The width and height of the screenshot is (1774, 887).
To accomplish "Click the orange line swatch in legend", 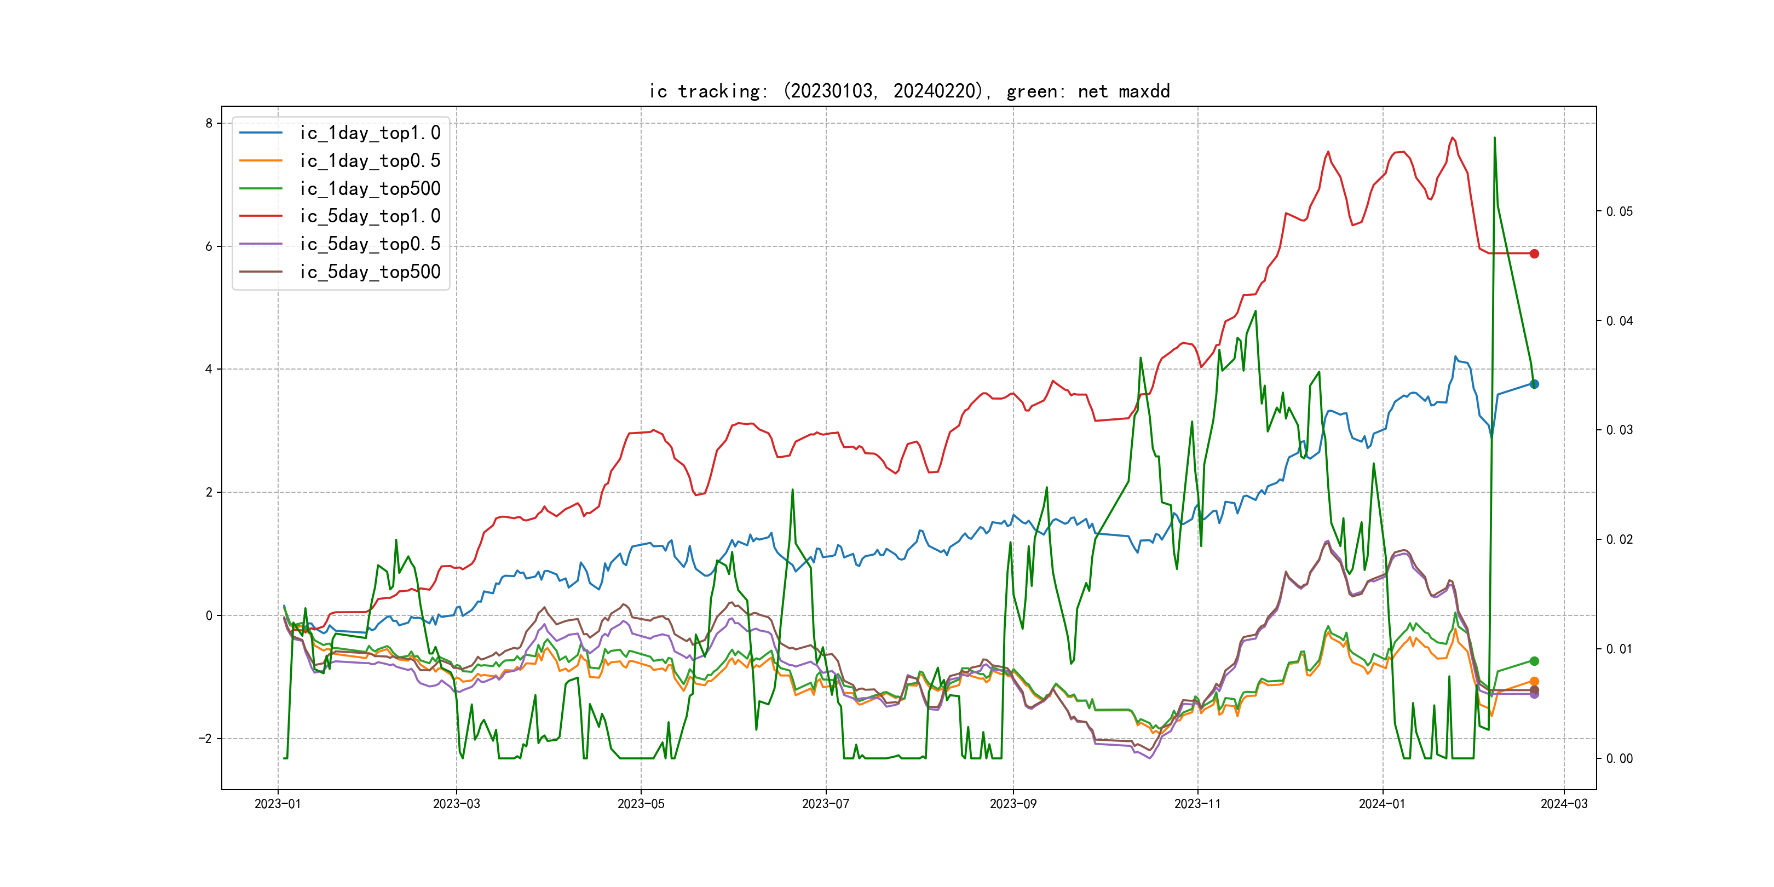I will (261, 160).
